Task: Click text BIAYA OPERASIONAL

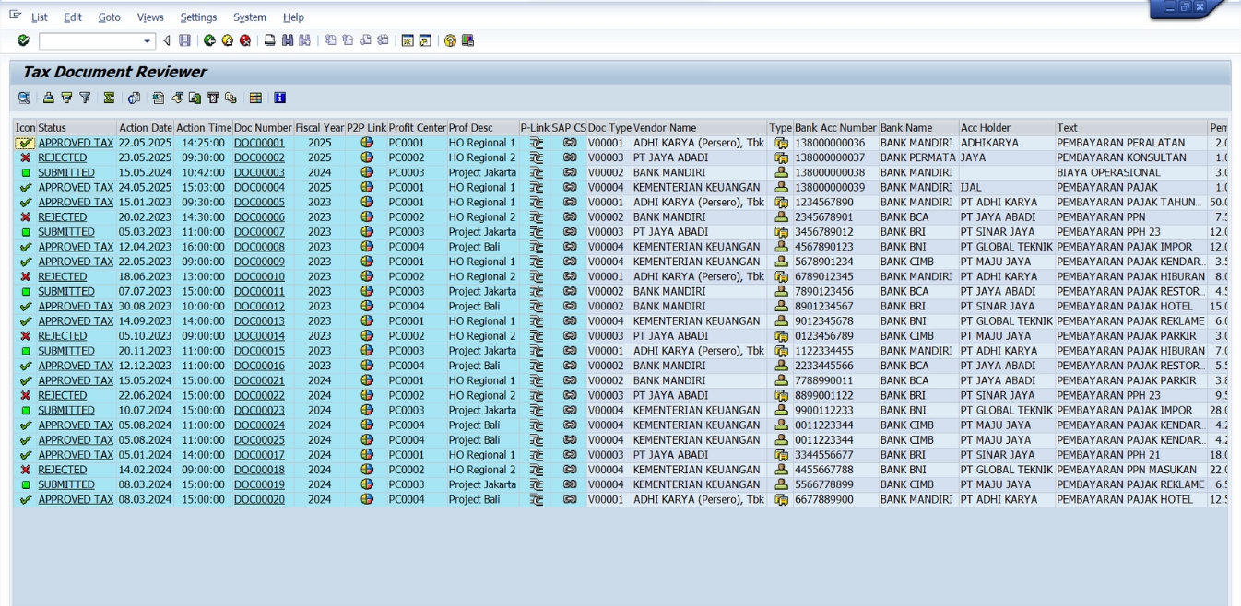Action: (1108, 172)
